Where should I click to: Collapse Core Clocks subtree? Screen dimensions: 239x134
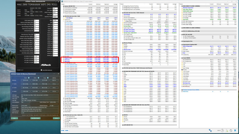click(x=64, y=21)
